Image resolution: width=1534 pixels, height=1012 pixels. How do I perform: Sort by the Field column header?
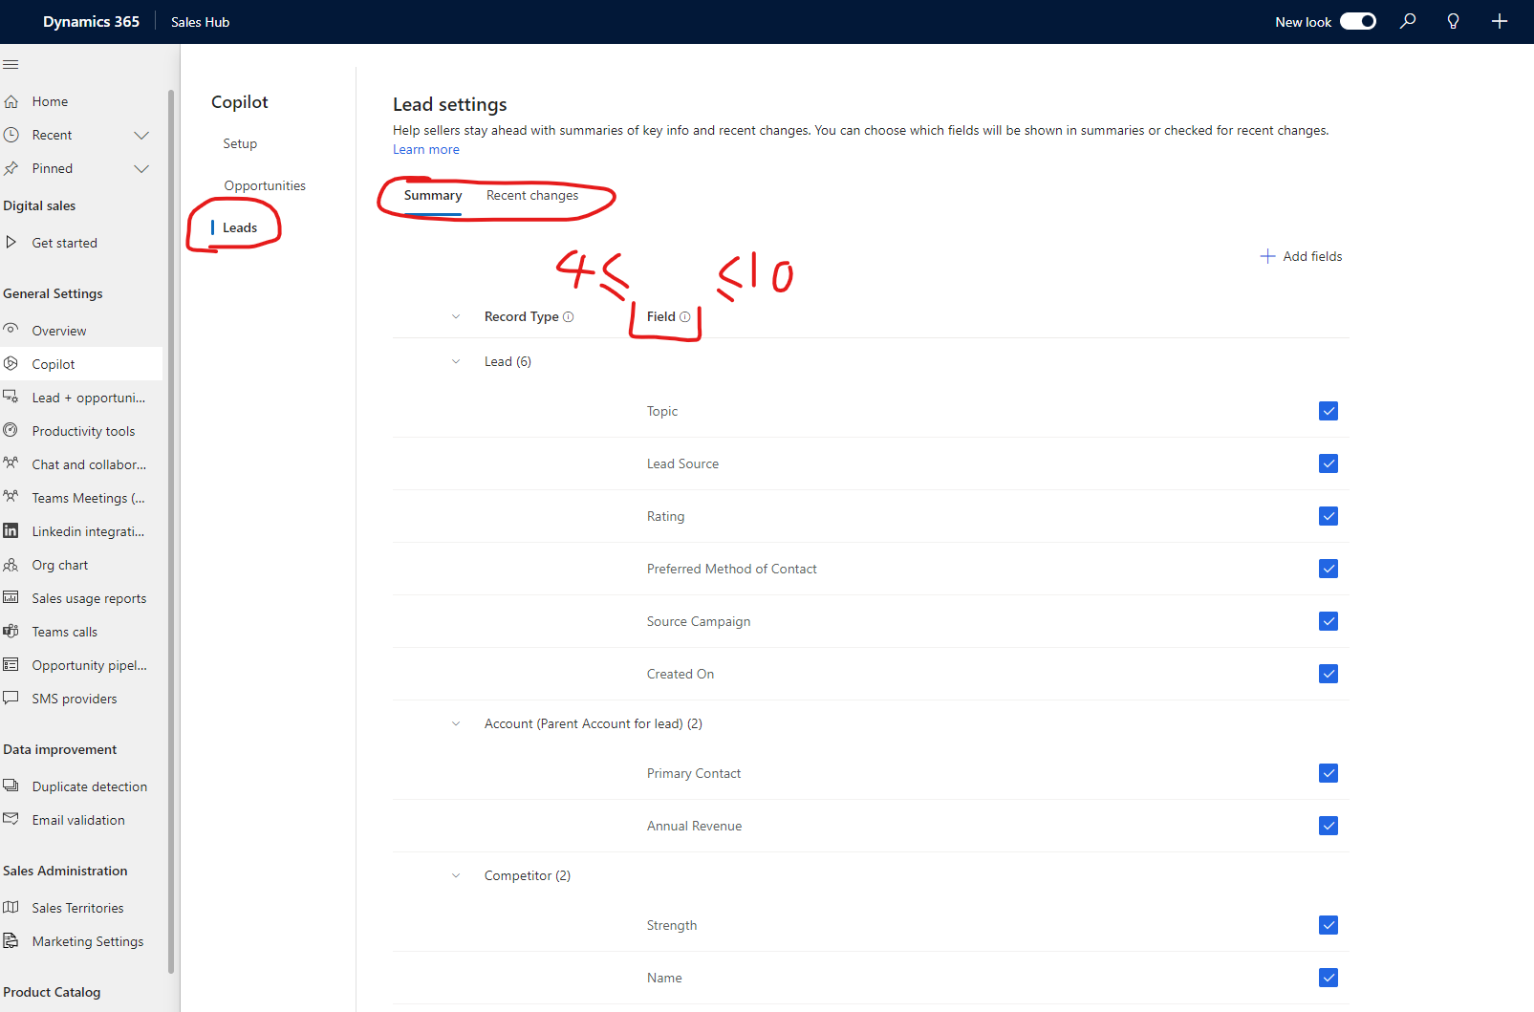point(661,316)
